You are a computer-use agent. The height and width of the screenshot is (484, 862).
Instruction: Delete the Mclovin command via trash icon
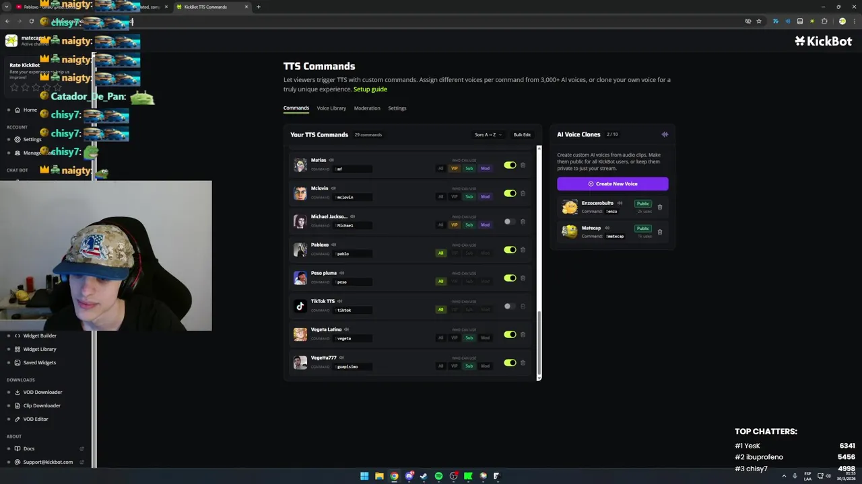coord(523,193)
